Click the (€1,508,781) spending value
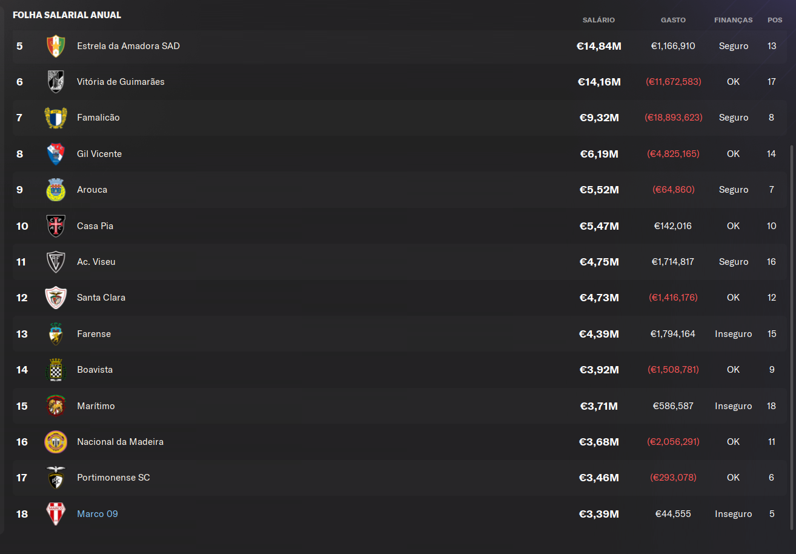Viewport: 796px width, 554px height. [673, 370]
